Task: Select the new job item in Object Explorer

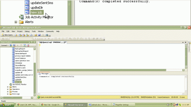Action: pyautogui.click(x=18, y=82)
